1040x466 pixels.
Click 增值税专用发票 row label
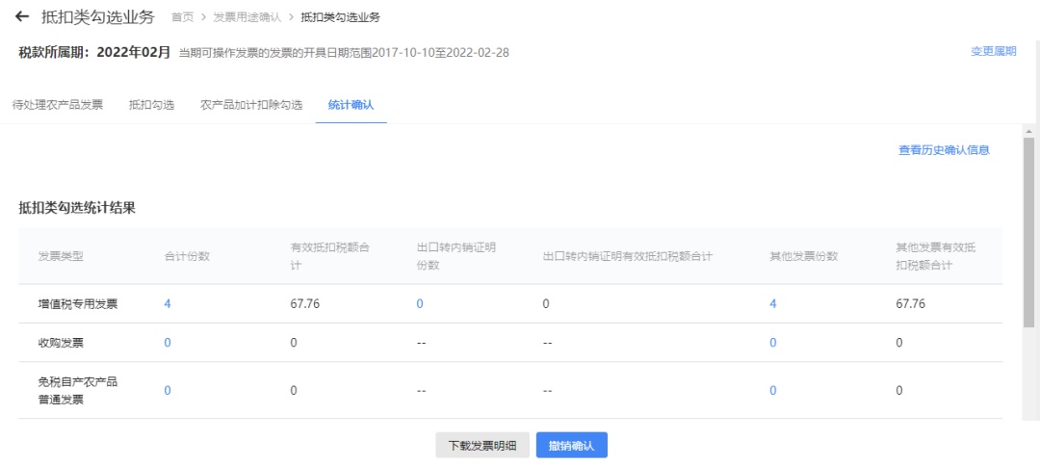coord(78,304)
